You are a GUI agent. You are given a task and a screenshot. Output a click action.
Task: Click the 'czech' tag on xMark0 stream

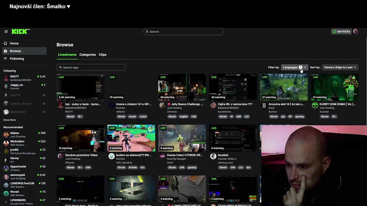point(143,116)
